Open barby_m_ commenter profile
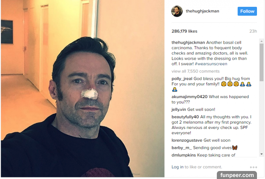 click(x=181, y=148)
